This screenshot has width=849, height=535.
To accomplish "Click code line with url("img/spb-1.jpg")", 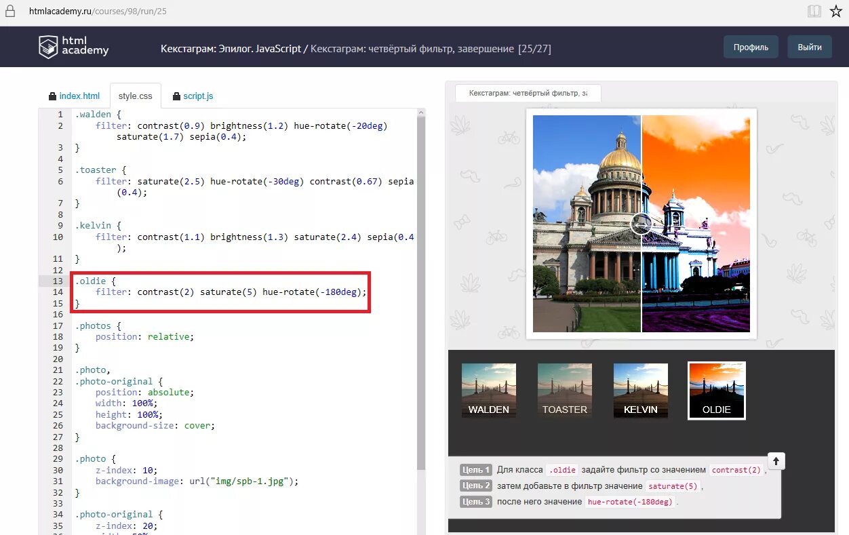I will [197, 481].
